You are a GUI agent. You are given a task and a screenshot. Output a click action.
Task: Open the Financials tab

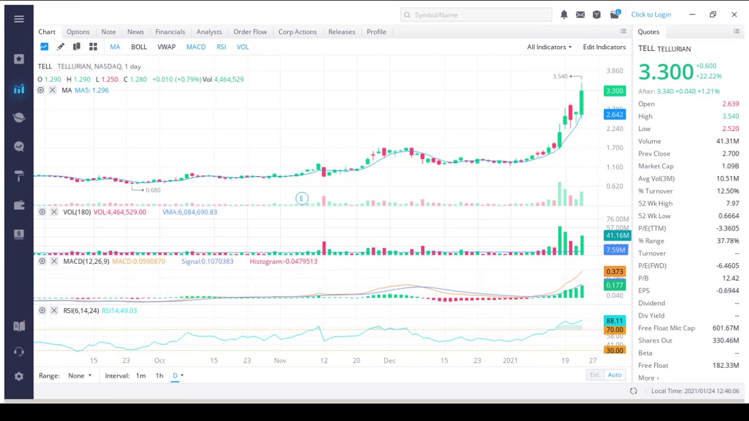(x=170, y=32)
